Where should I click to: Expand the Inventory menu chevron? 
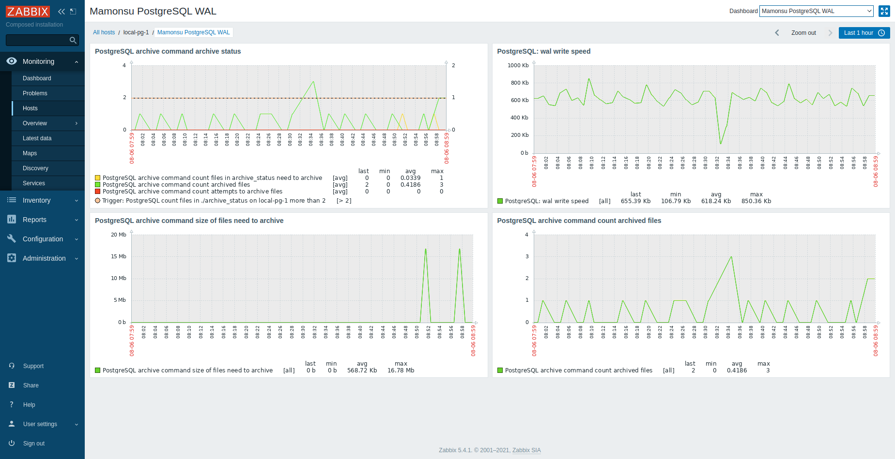[x=77, y=200]
